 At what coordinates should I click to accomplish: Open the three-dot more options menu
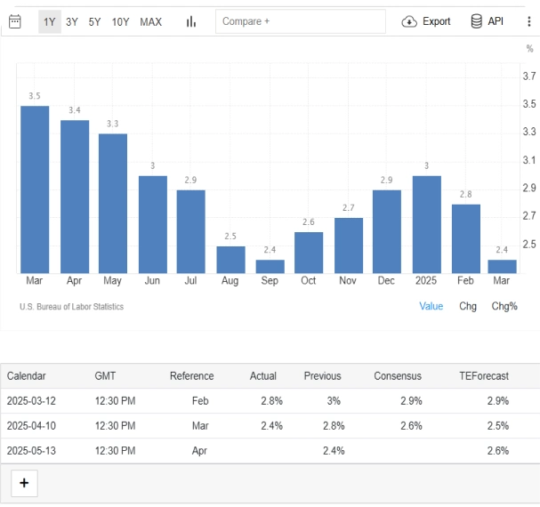[x=528, y=21]
